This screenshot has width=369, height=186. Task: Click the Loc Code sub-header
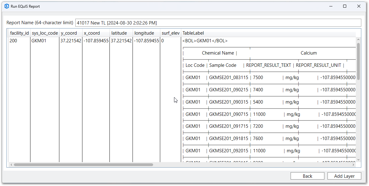coord(195,65)
